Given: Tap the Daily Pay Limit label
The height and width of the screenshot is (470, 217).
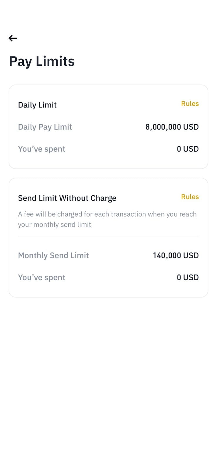Looking at the screenshot, I should tap(45, 127).
